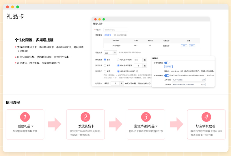The width and height of the screenshot is (231, 156).
Task: Click help icon after 否则自动失效 text
Action: (149, 83)
